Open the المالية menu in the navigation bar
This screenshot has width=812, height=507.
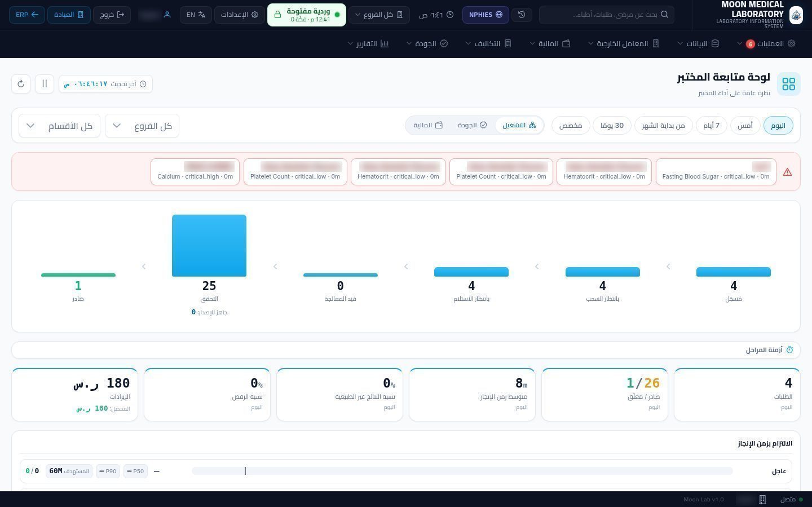tap(550, 44)
